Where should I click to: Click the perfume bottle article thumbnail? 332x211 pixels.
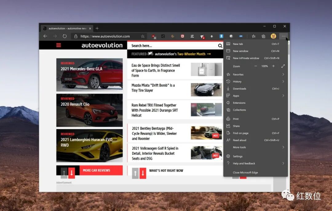(206, 69)
